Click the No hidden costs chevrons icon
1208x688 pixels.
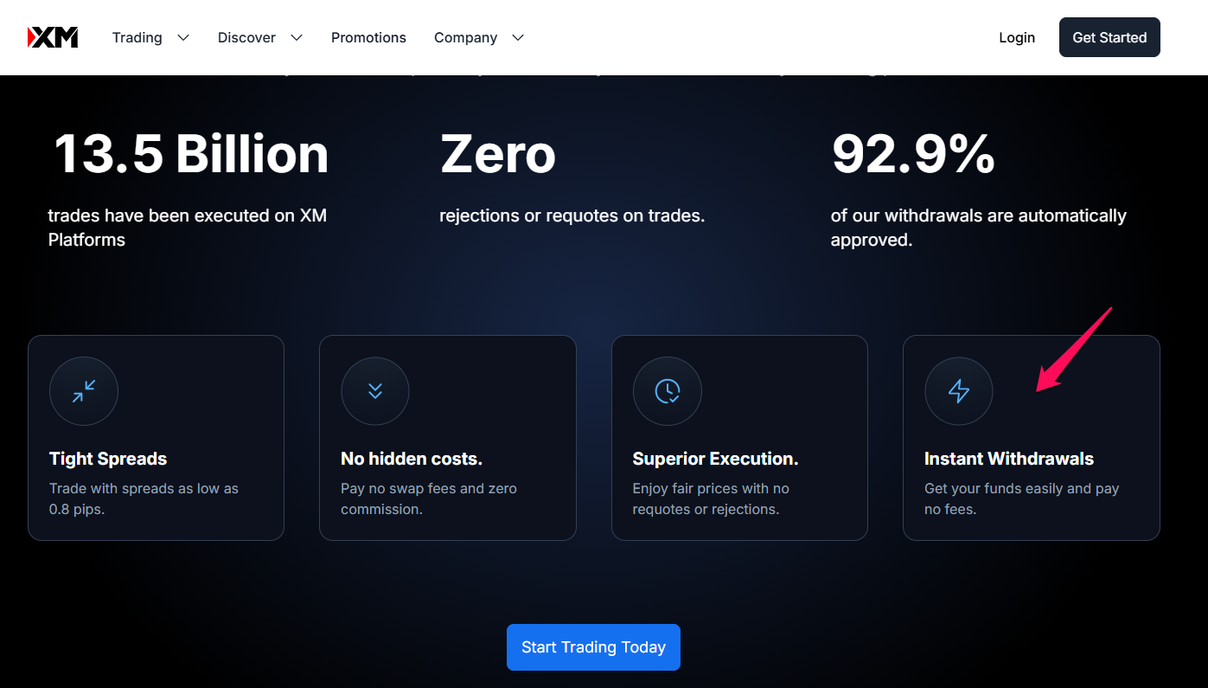[375, 391]
